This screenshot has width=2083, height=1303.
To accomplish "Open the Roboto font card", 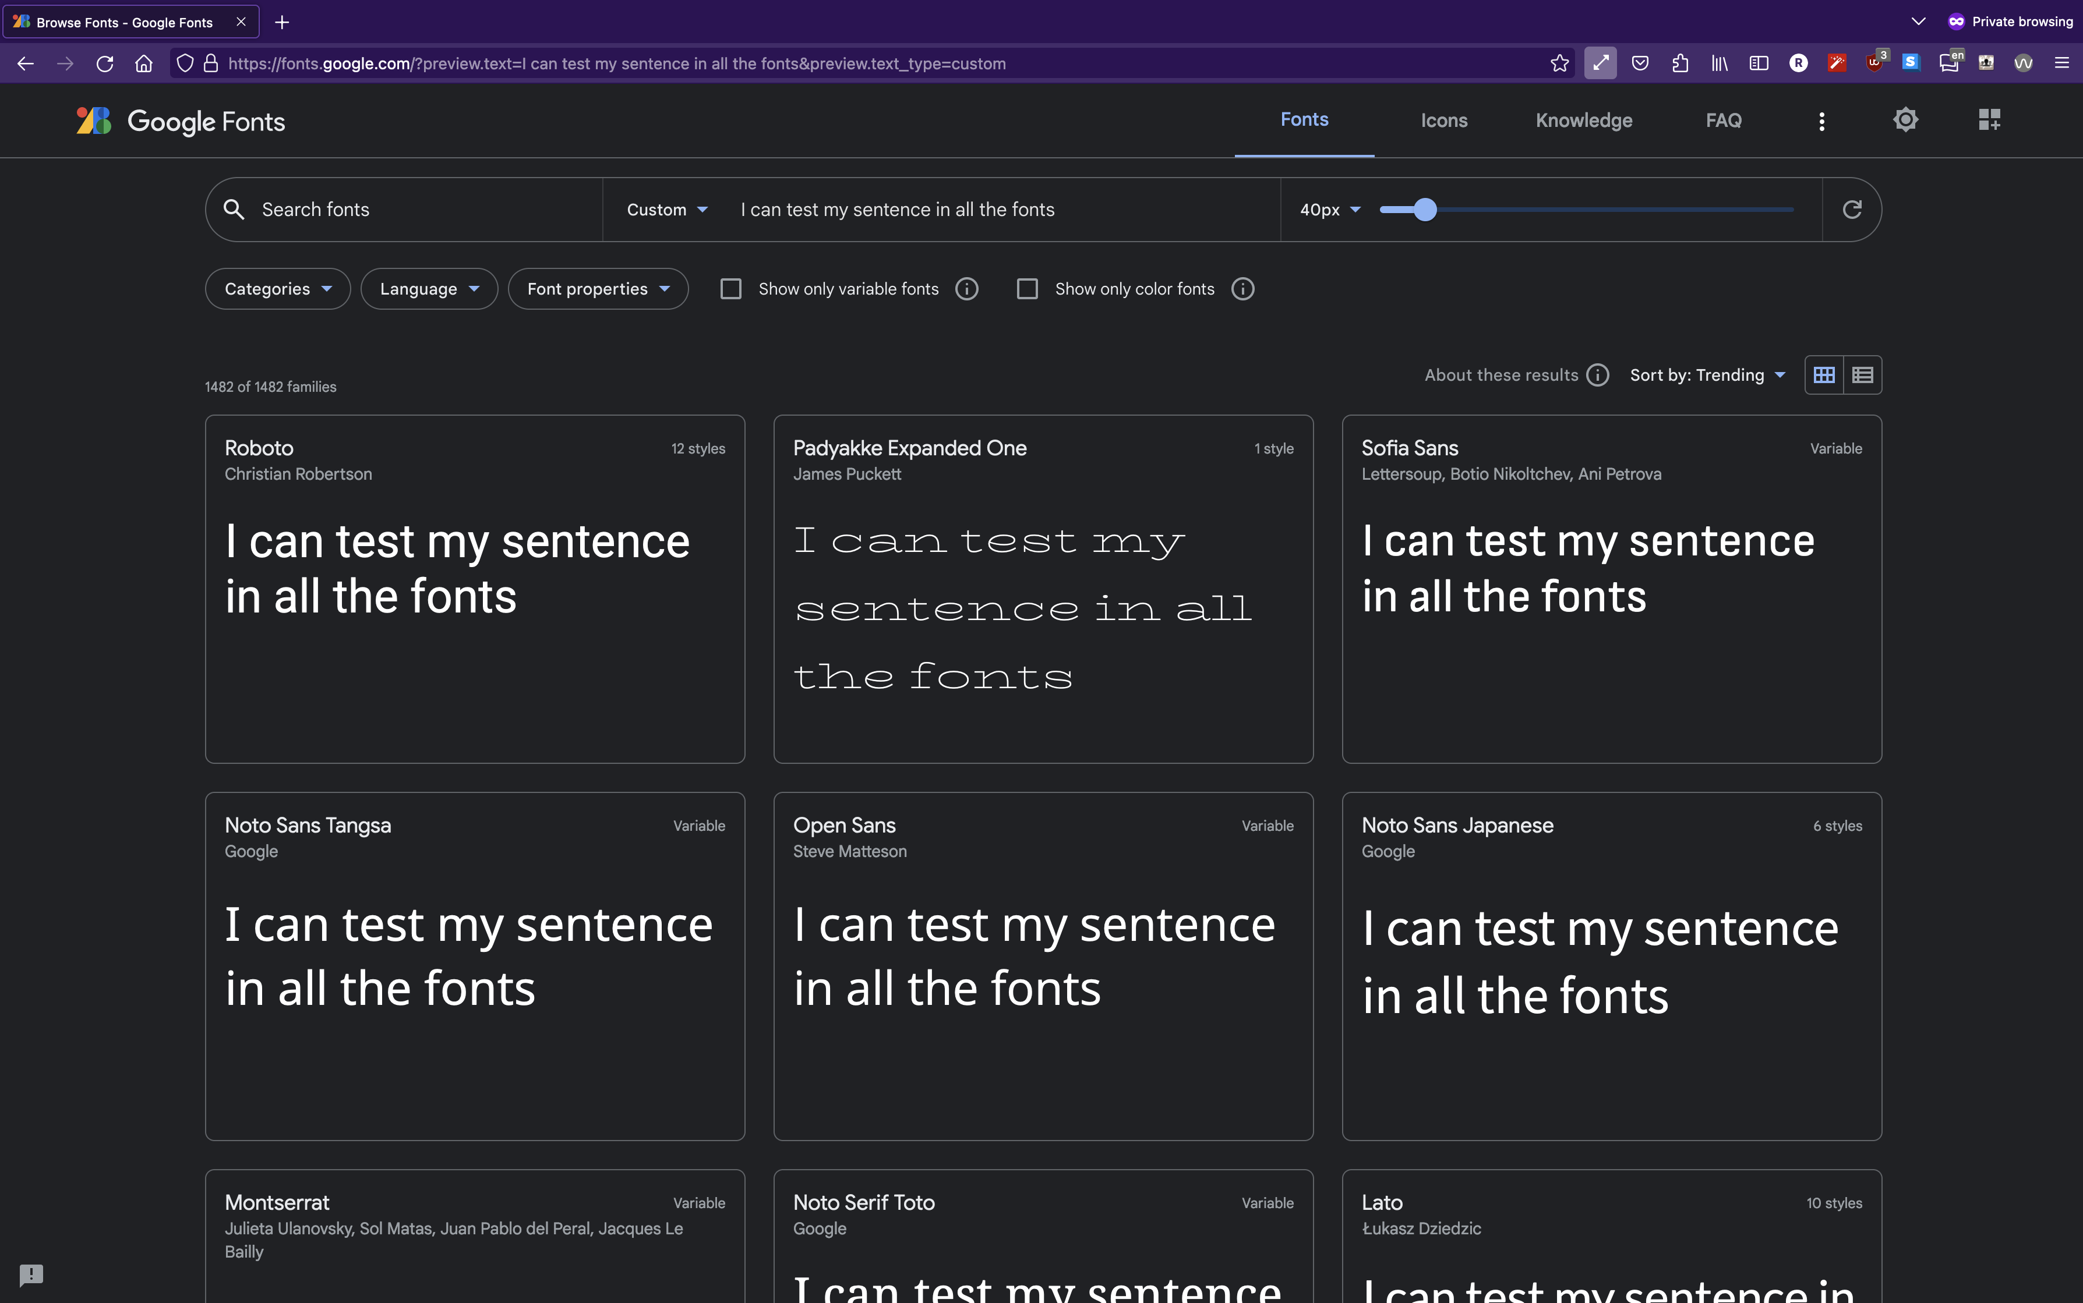I will click(x=475, y=589).
